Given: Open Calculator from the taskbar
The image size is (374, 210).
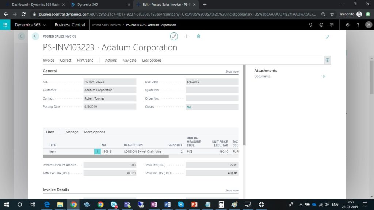Looking at the screenshot, I should pos(221,205).
